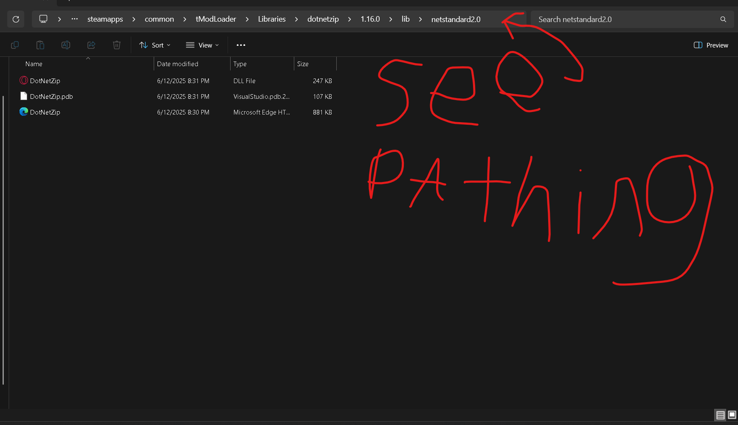Toggle the Preview pane
Image resolution: width=738 pixels, height=425 pixels.
click(x=711, y=45)
